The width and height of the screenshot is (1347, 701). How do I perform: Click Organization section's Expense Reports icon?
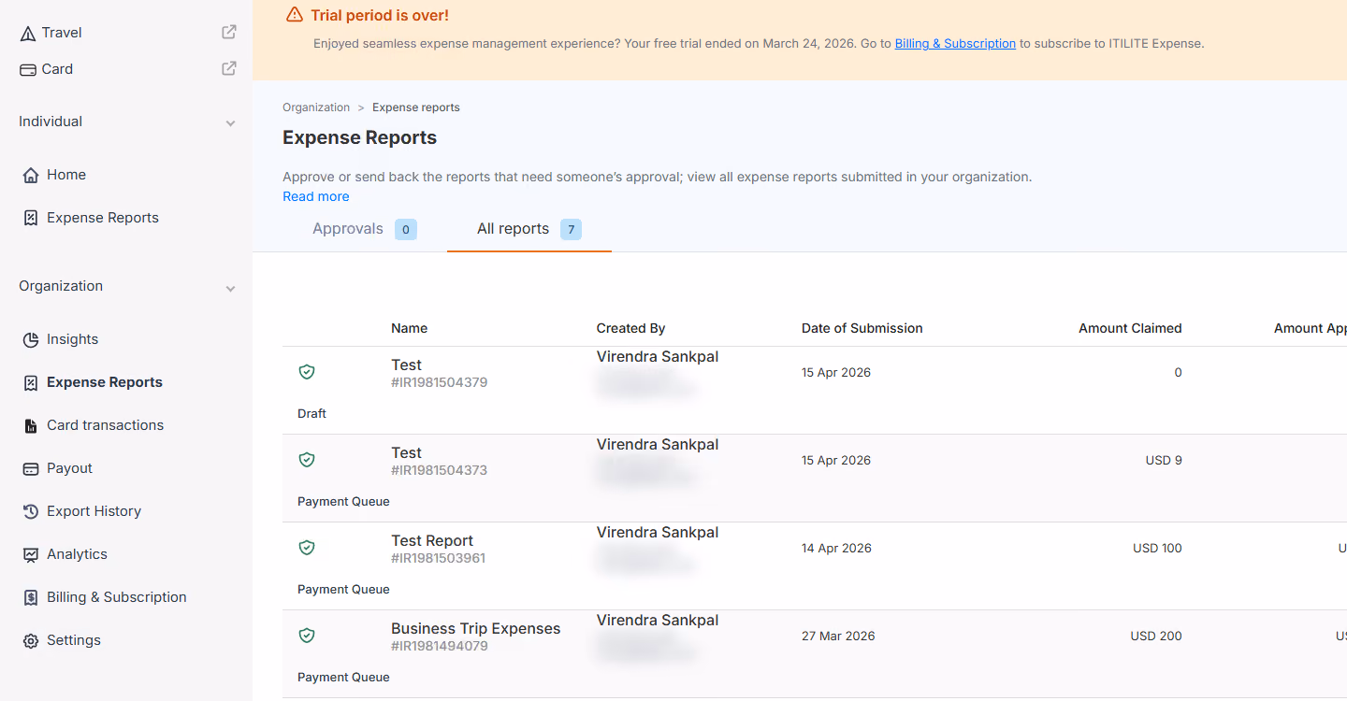click(x=31, y=382)
